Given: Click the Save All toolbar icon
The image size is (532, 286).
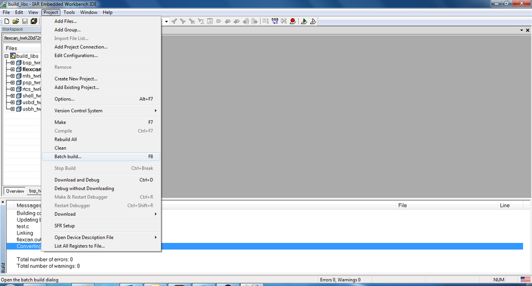Looking at the screenshot, I should coord(34,21).
